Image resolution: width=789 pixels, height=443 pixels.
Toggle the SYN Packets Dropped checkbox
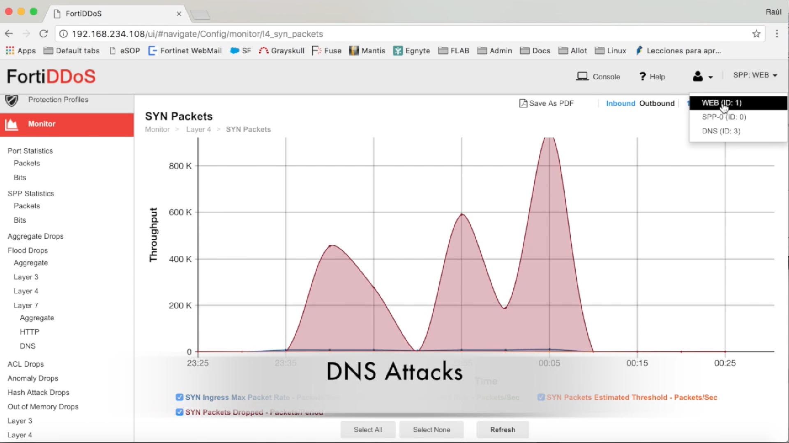[x=179, y=412]
